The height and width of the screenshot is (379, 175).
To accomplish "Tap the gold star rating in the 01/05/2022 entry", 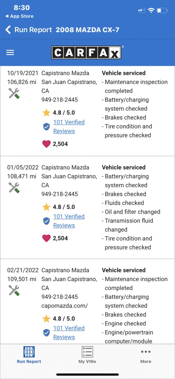I will (46, 207).
